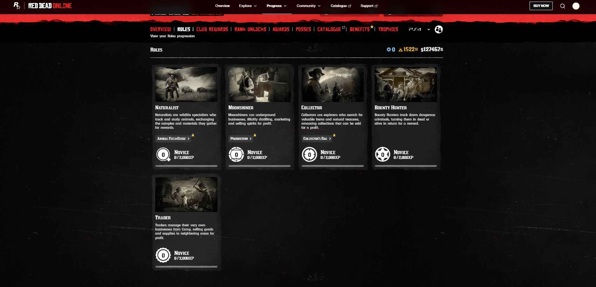Click the user profile avatar icon
This screenshot has height=287, width=596.
(576, 6)
